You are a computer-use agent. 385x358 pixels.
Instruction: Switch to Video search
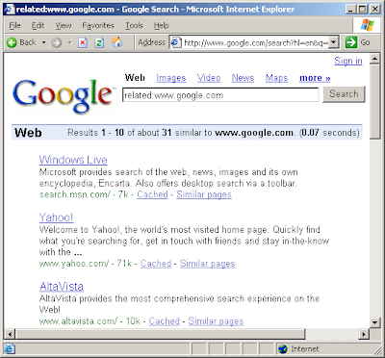[x=209, y=78]
